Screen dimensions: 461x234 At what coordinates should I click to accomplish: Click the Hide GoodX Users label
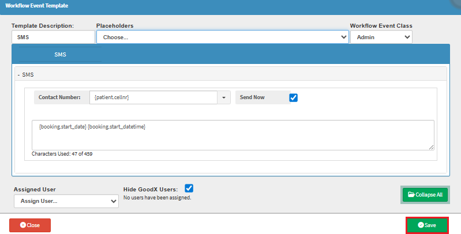click(150, 189)
